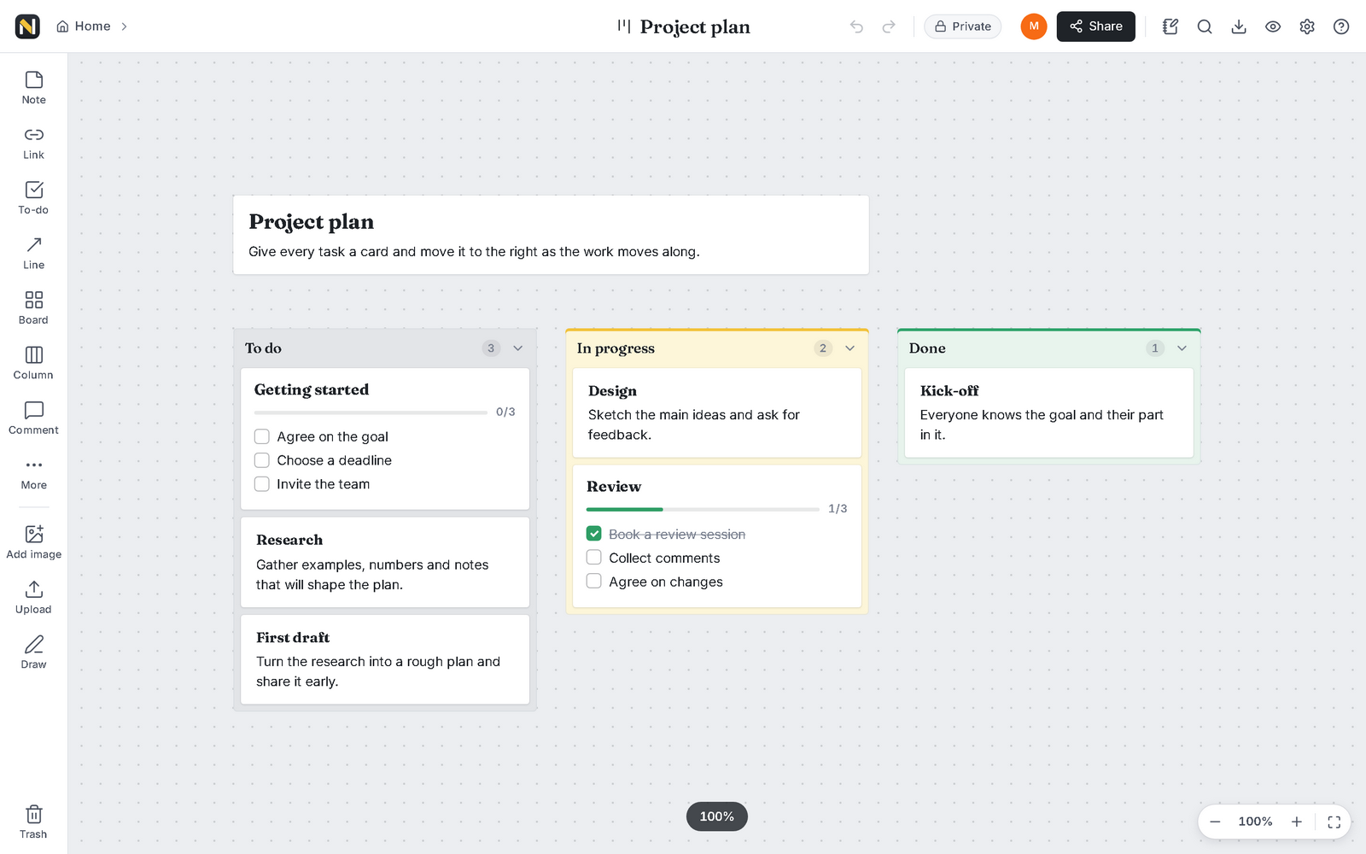Change the Private visibility setting
This screenshot has width=1366, height=854.
pos(963,26)
